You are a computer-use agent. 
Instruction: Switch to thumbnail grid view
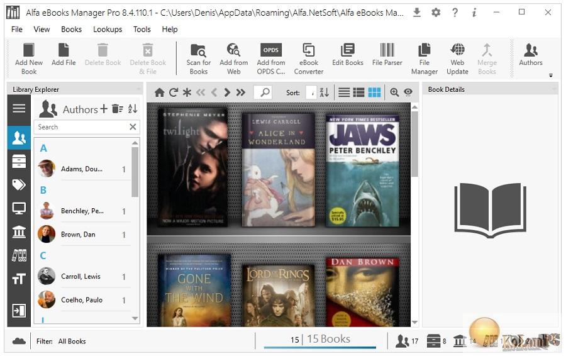374,92
